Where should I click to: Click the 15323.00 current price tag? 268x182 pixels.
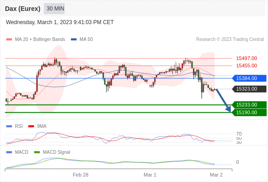pos(249,89)
